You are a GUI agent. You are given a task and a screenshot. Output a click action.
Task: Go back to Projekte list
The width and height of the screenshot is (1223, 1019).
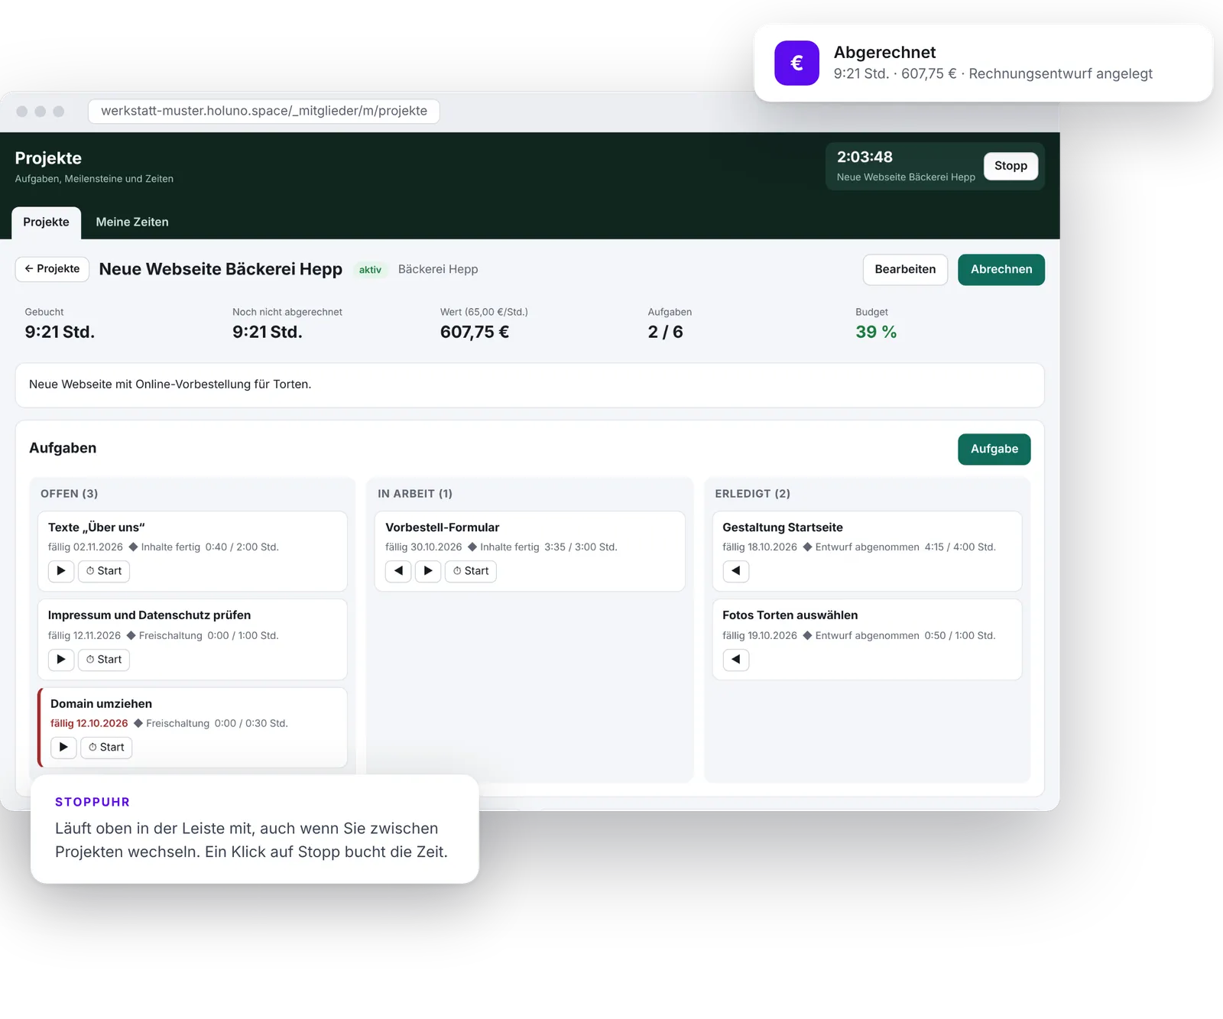click(52, 269)
